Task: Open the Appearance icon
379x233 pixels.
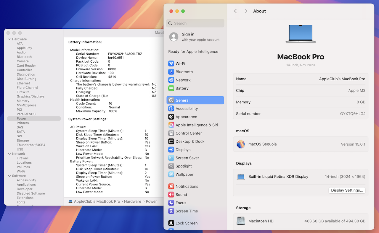Action: [x=171, y=117]
